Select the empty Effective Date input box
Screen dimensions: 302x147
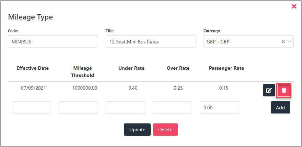(x=31, y=107)
